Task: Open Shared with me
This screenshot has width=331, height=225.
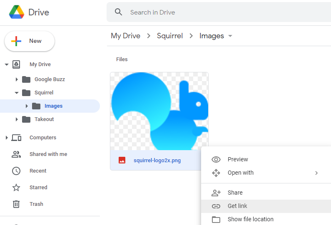Action: point(48,154)
